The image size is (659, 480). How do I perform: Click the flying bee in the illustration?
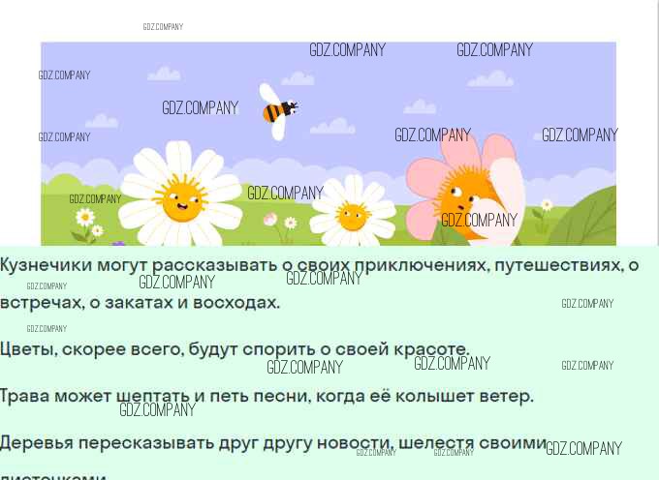tap(277, 111)
